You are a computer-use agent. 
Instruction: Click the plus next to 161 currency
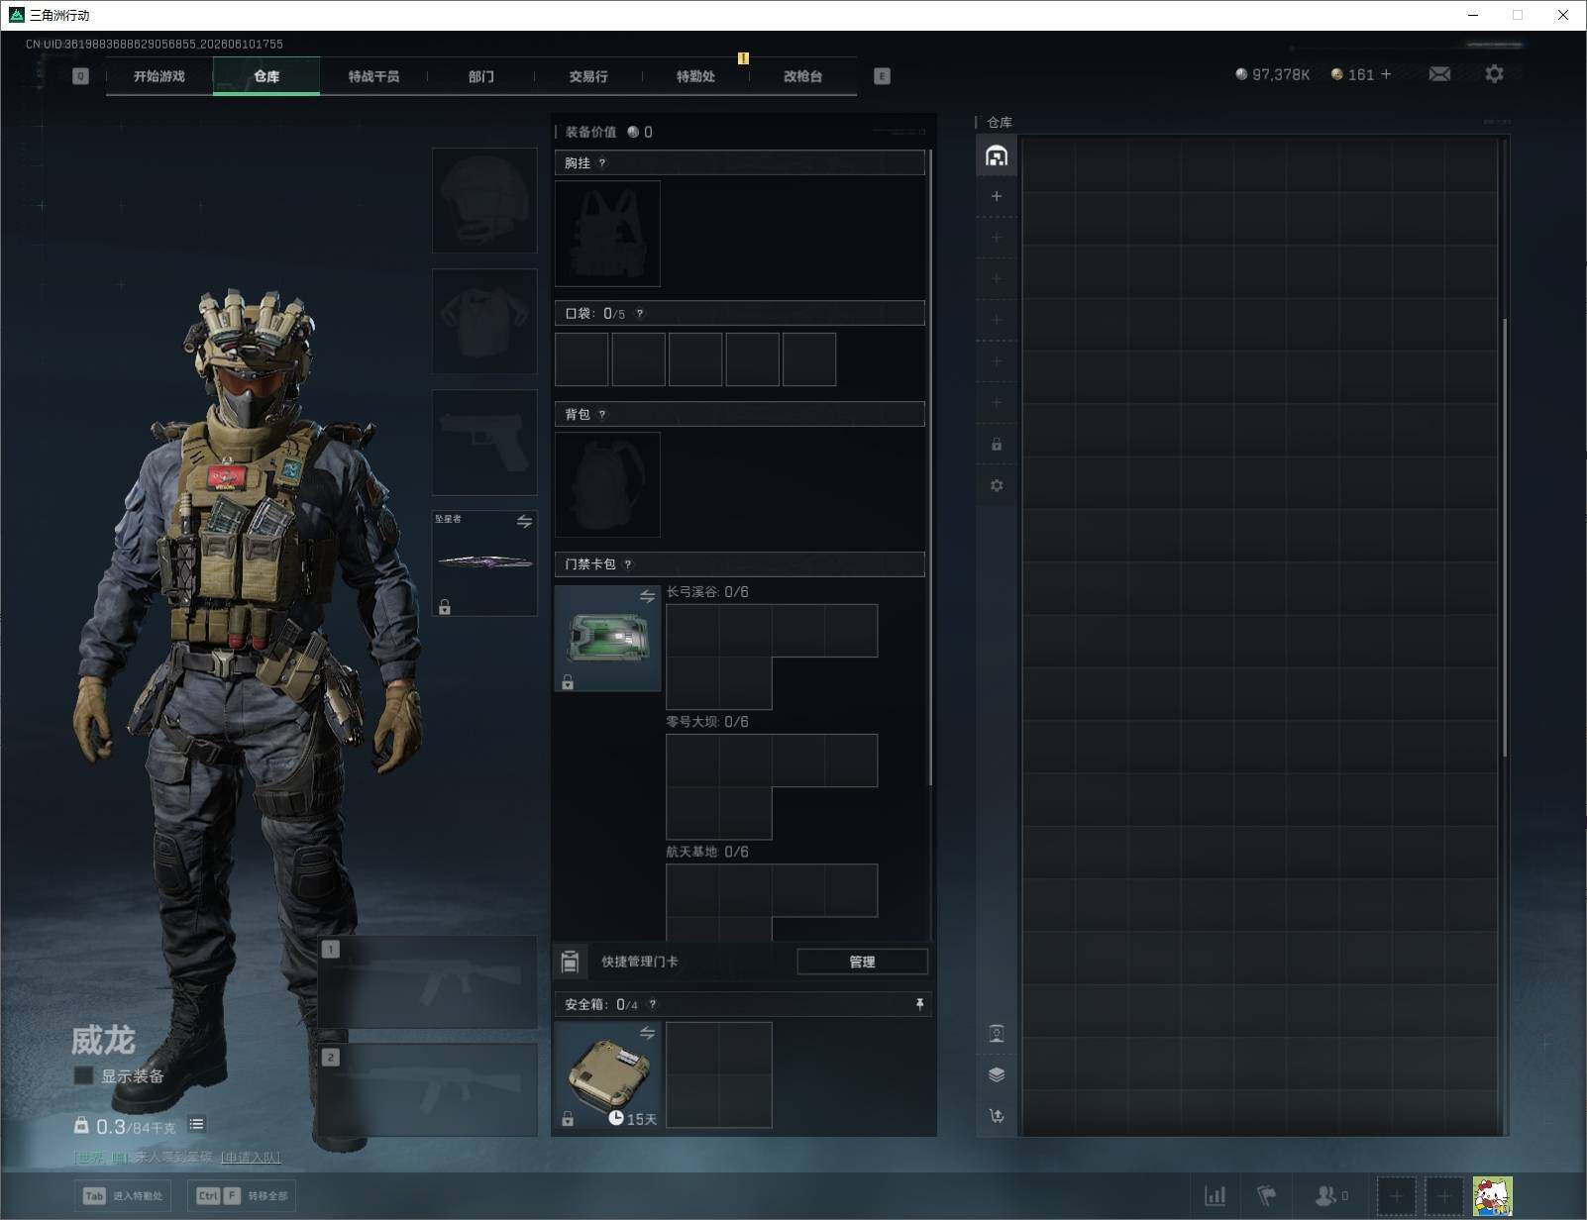pyautogui.click(x=1386, y=74)
